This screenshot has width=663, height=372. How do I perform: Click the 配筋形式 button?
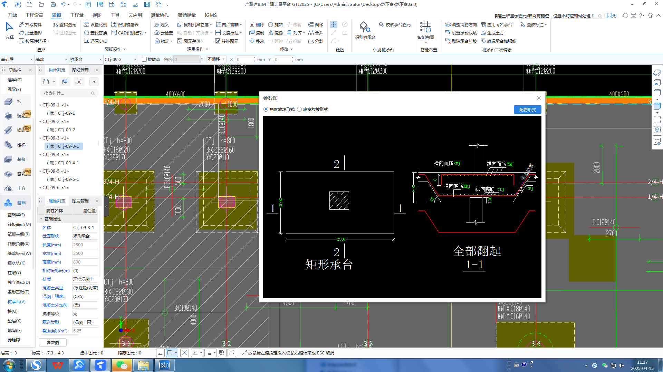(x=527, y=110)
